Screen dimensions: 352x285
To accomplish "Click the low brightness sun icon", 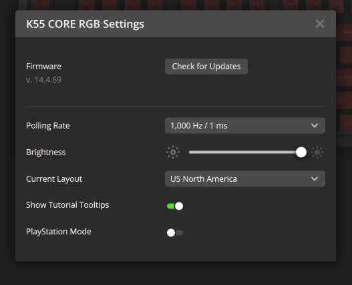I will (173, 152).
